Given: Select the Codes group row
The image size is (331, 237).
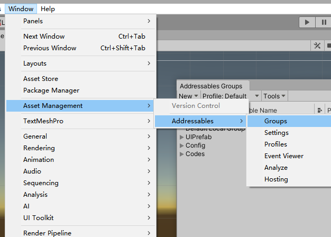Looking at the screenshot, I should [x=212, y=154].
